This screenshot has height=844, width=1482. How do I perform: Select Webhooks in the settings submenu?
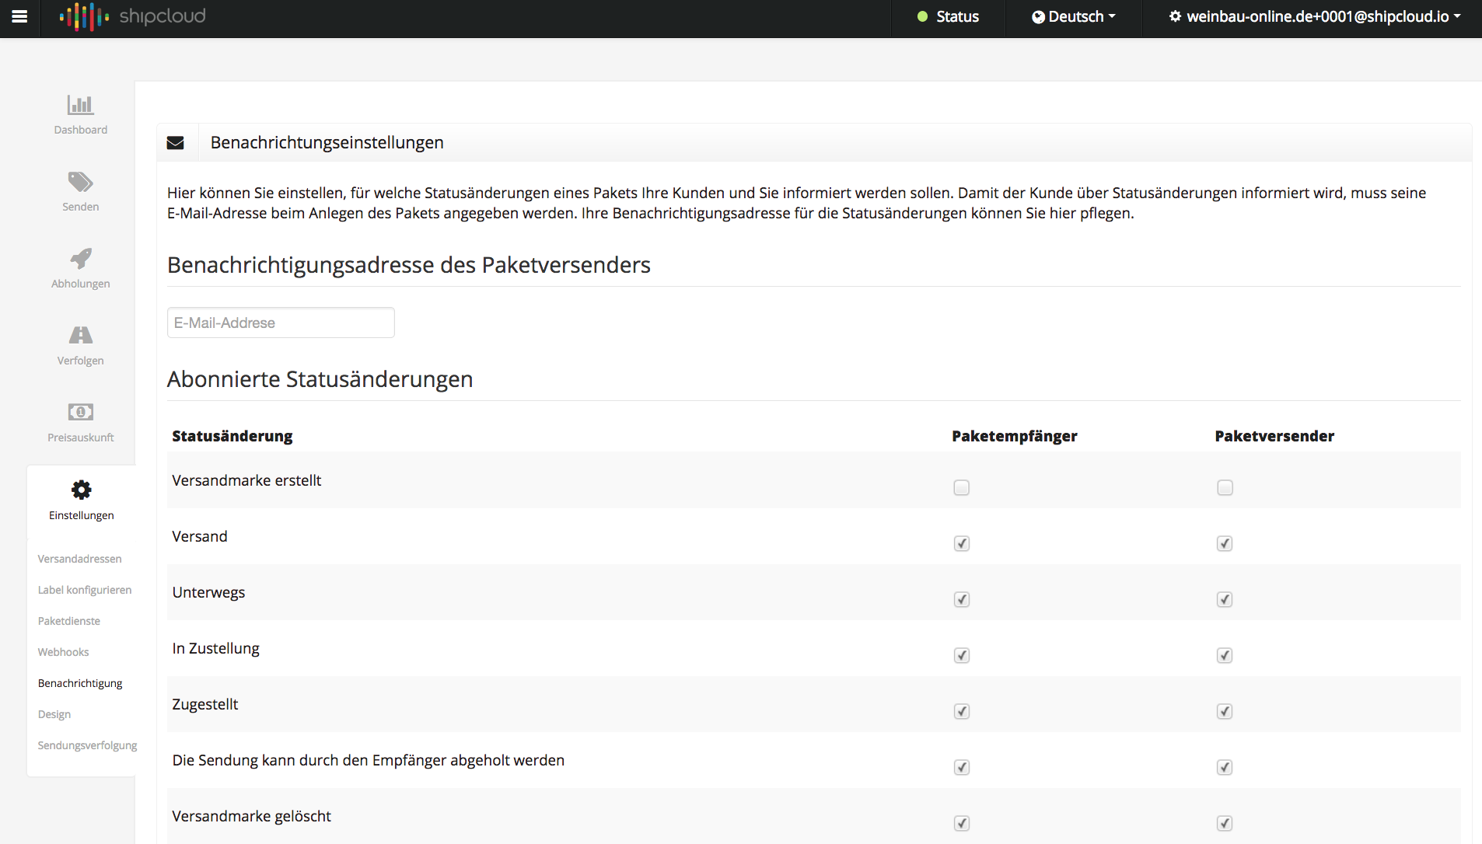pyautogui.click(x=63, y=652)
